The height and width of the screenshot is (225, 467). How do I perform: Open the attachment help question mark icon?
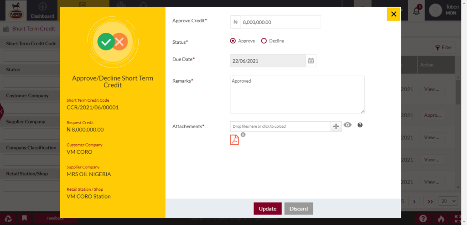point(360,125)
